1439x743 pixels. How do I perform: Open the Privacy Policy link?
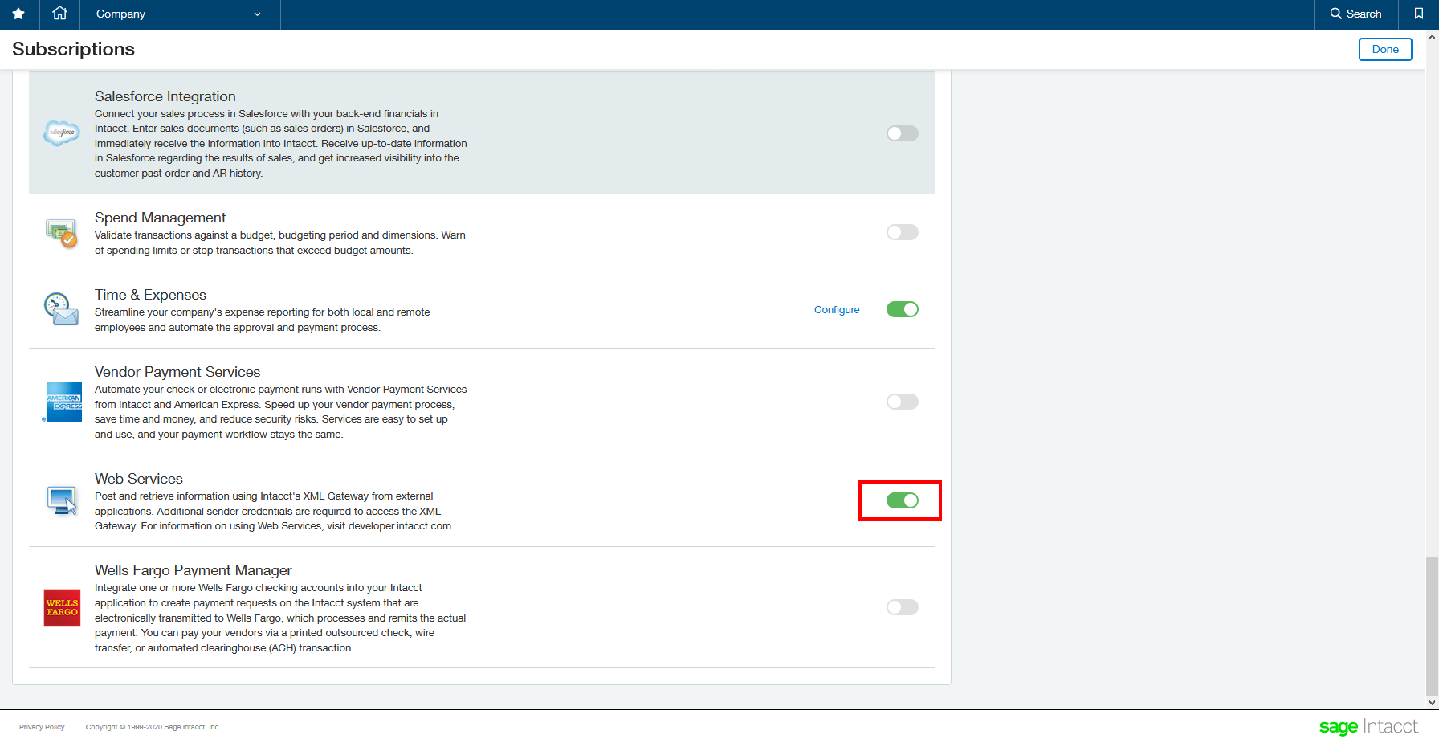pyautogui.click(x=42, y=726)
